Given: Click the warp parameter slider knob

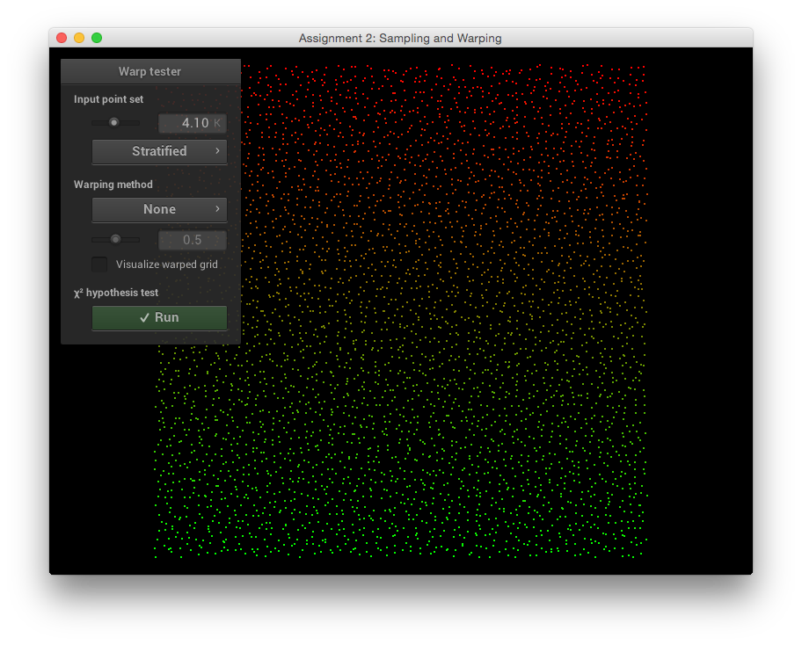Looking at the screenshot, I should 115,239.
